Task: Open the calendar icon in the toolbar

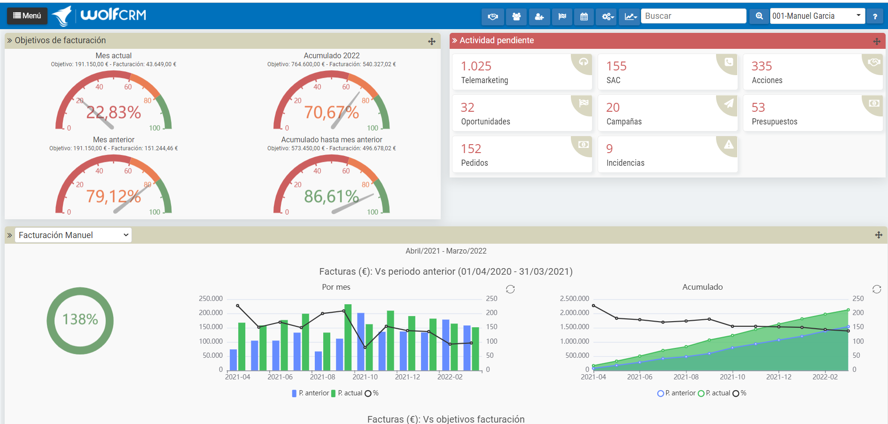Action: pyautogui.click(x=584, y=16)
